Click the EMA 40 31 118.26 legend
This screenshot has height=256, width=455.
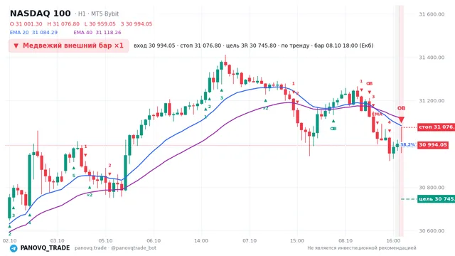[97, 33]
